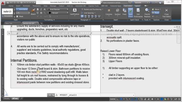Click the status bar customization menu icon
The image size is (182, 102).
[x=179, y=99]
